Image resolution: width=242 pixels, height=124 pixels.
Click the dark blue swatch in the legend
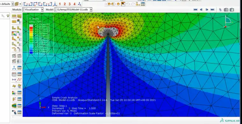click(31, 53)
